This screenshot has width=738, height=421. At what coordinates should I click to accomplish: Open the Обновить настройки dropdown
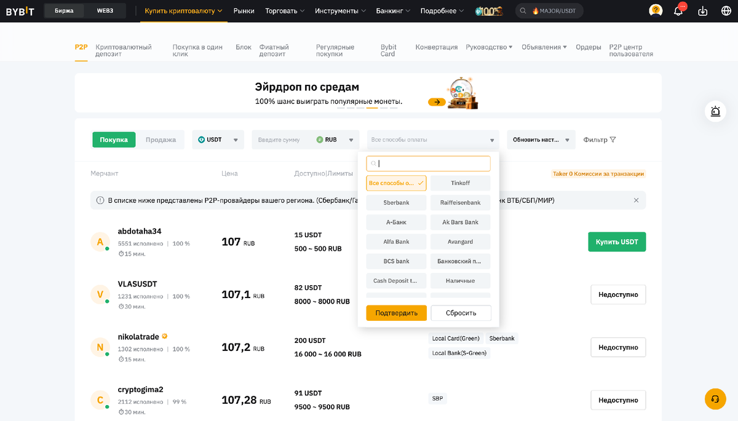pos(541,140)
